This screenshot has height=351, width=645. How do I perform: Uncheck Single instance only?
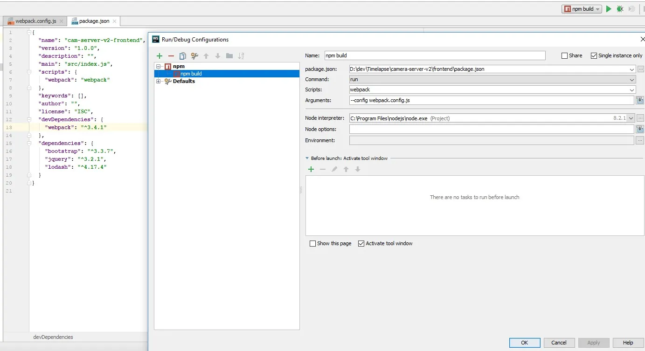point(594,55)
